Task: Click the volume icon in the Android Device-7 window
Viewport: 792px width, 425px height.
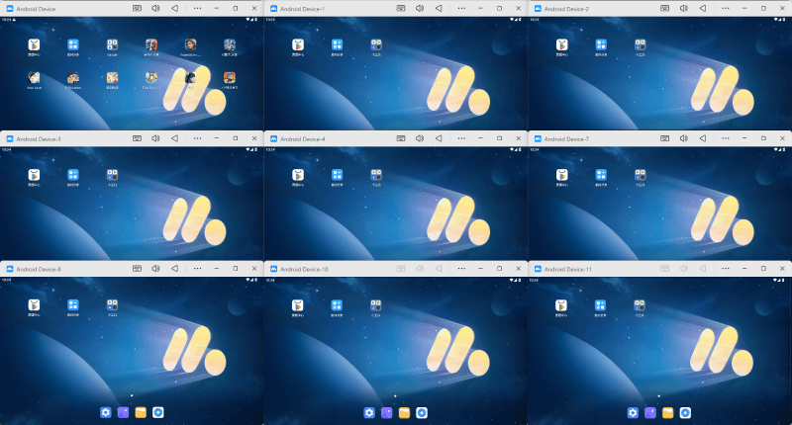Action: [x=684, y=138]
